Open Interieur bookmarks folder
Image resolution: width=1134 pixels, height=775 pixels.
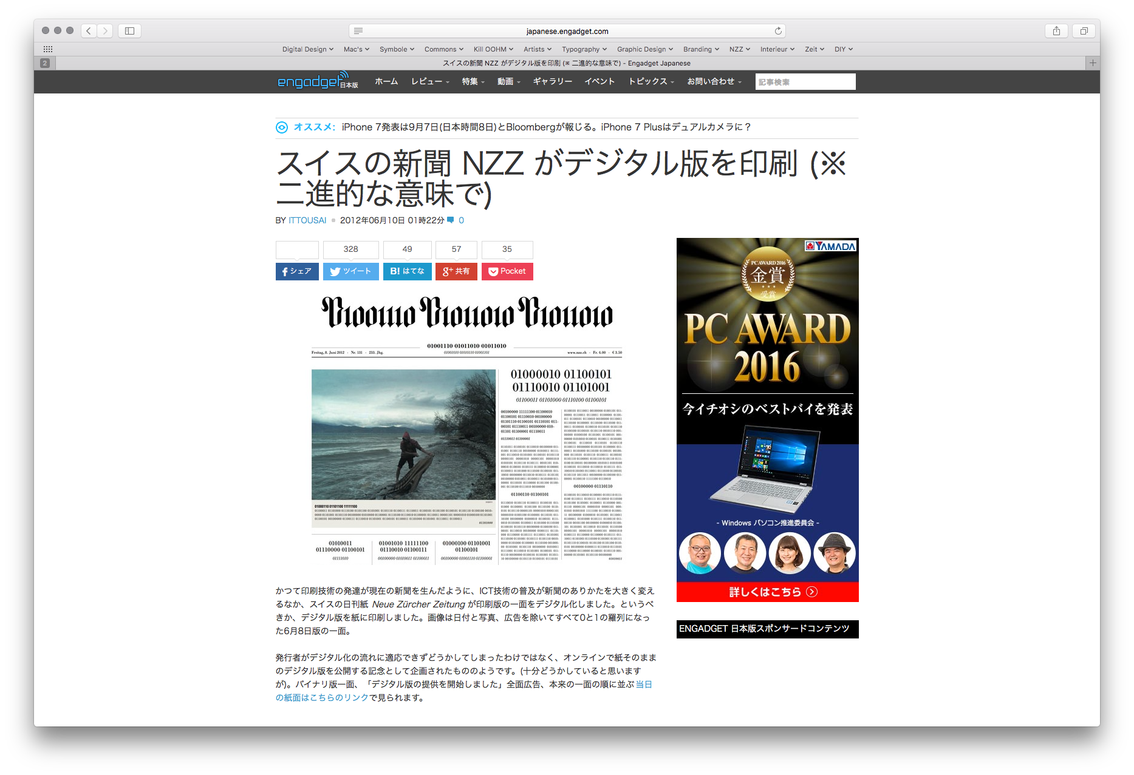[x=777, y=49]
